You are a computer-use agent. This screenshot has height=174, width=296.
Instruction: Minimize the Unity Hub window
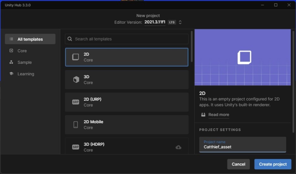(x=262, y=5)
